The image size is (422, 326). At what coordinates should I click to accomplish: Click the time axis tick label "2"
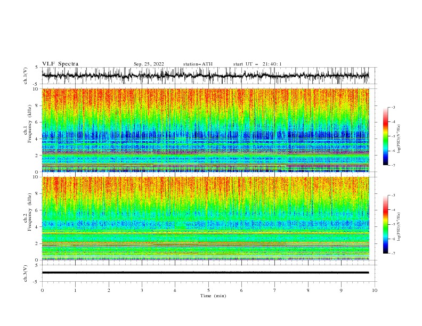pos(109,290)
